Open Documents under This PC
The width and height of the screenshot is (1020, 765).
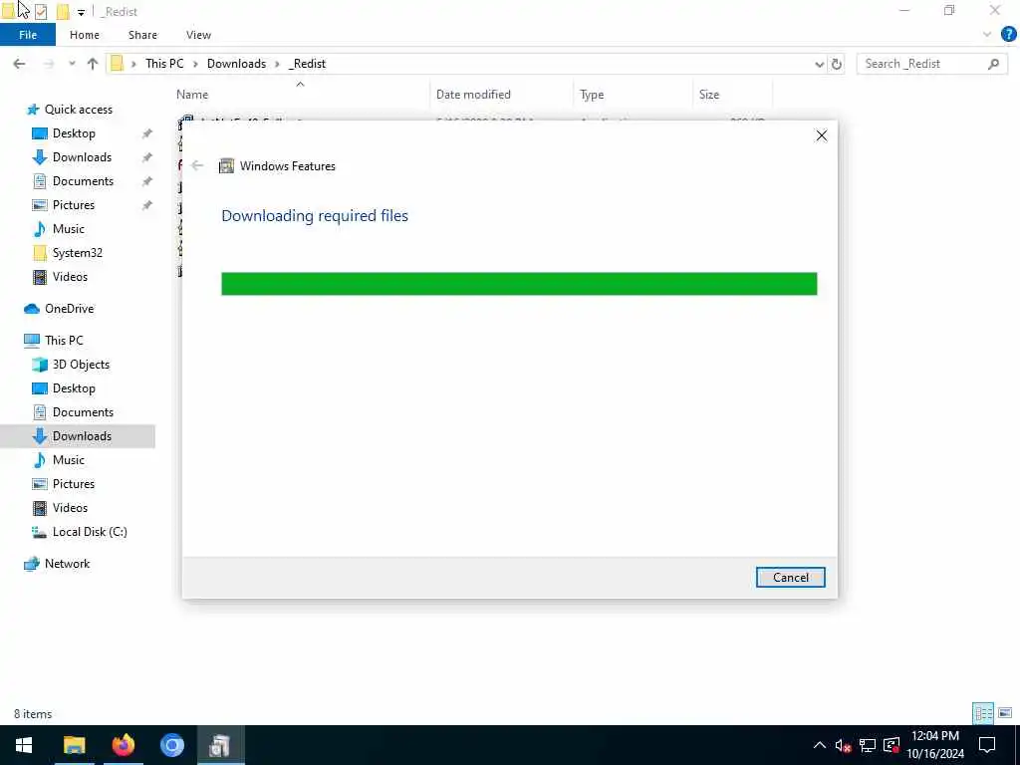[83, 412]
